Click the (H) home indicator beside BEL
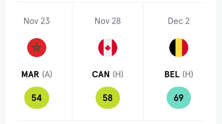 coord(188,74)
